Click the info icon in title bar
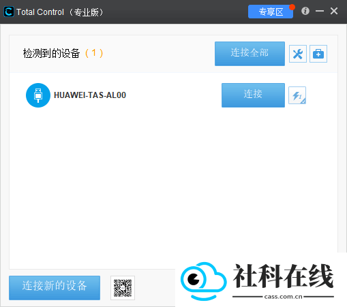 pyautogui.click(x=305, y=11)
